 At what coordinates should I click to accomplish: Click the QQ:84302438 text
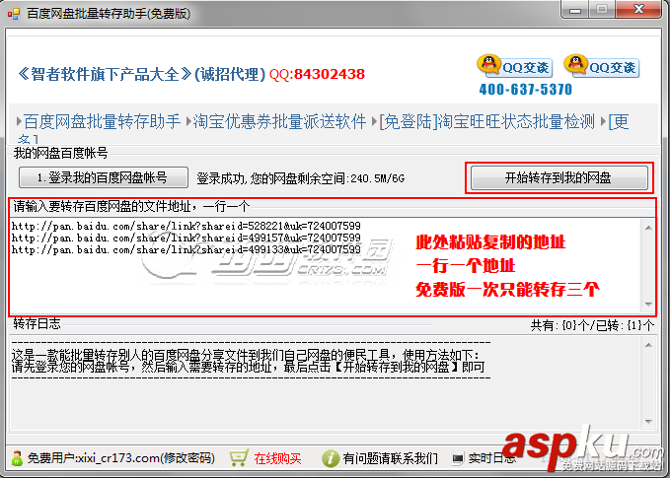317,74
